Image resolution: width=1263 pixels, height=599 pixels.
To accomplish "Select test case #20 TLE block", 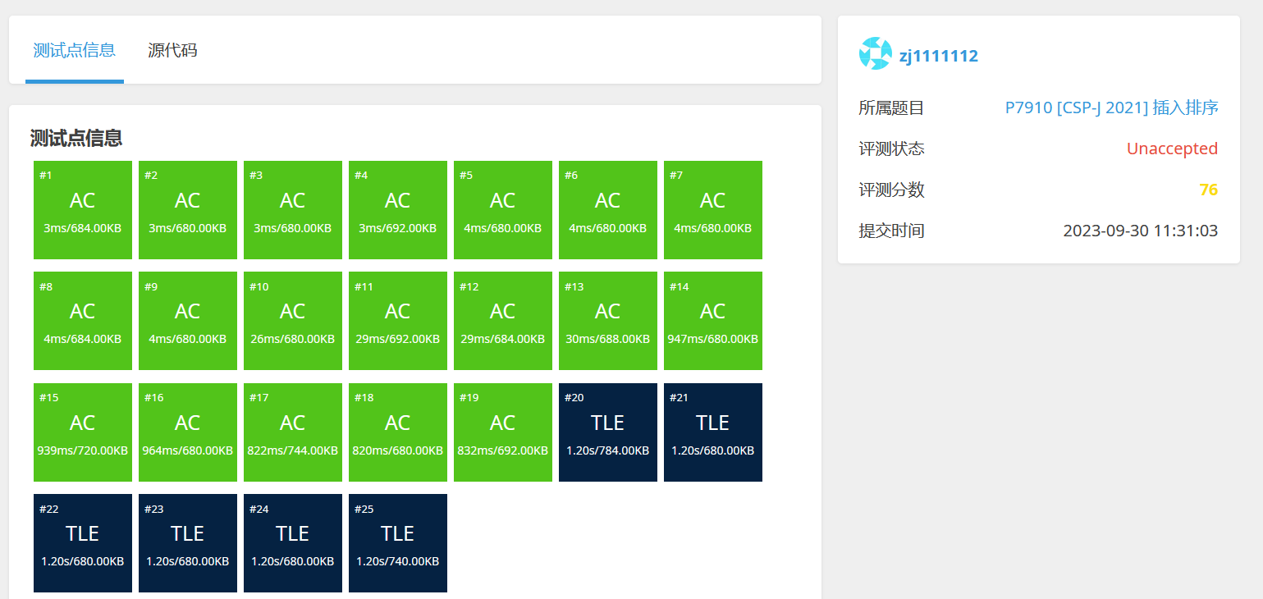I will (x=608, y=432).
